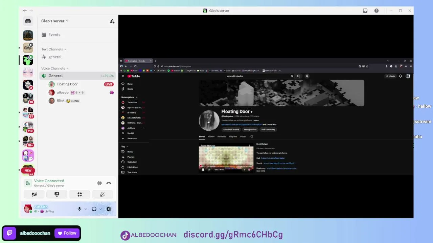The width and height of the screenshot is (433, 243).
Task: Open the server folder with 1K+ badge
Action: click(28, 141)
